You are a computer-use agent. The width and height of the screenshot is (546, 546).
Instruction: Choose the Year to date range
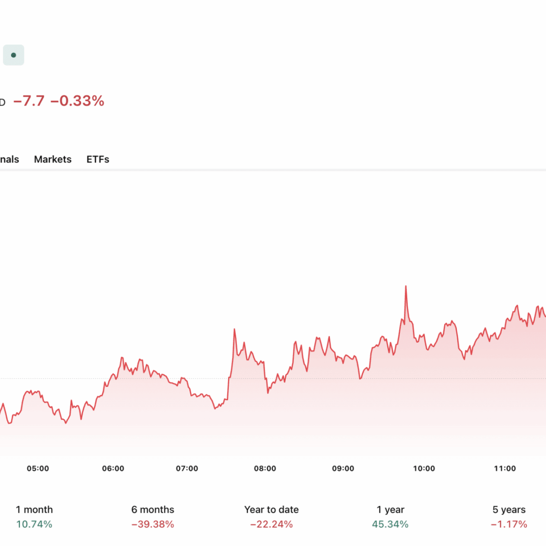pos(271,516)
